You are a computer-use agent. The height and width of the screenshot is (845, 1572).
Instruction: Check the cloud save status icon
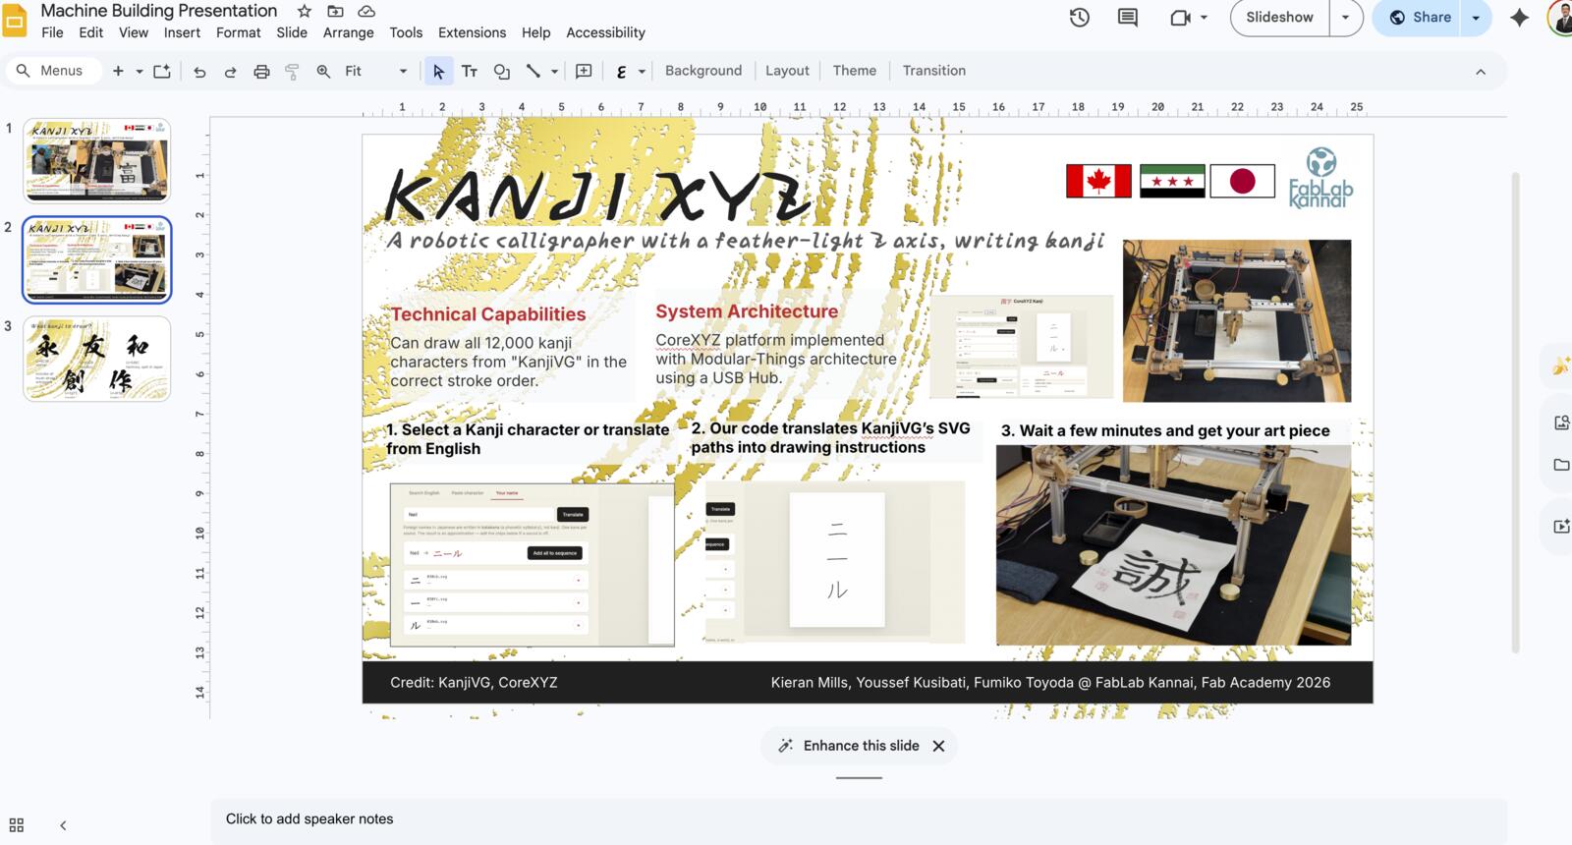(366, 12)
